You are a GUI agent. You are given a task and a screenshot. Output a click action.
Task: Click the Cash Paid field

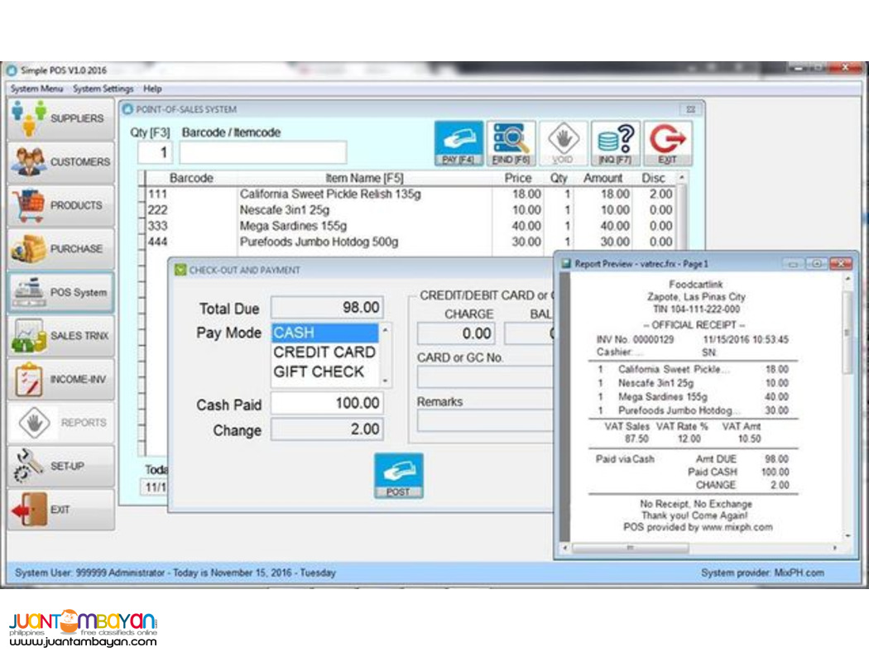(x=327, y=403)
